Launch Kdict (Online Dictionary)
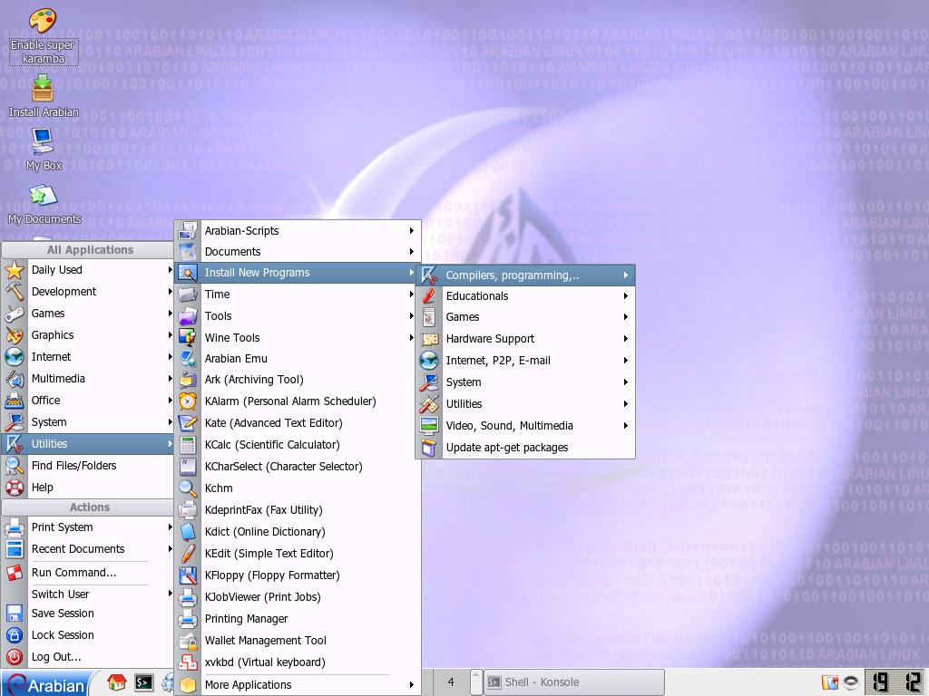929x696 pixels. coord(298,532)
